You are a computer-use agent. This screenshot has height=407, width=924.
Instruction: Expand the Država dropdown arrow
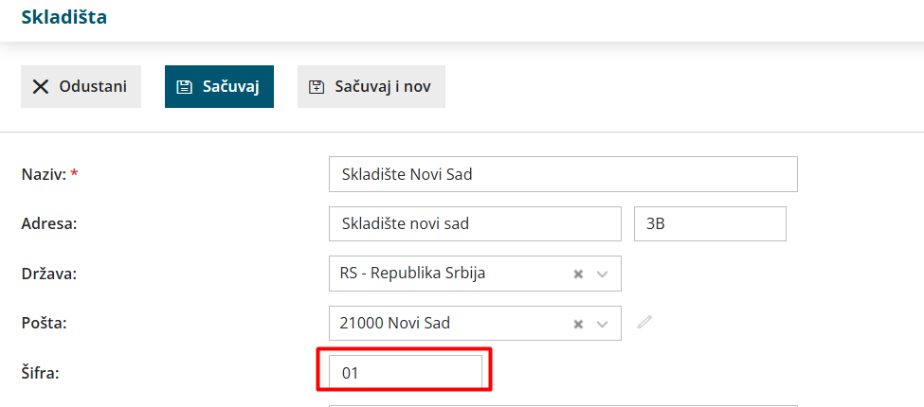pos(603,274)
